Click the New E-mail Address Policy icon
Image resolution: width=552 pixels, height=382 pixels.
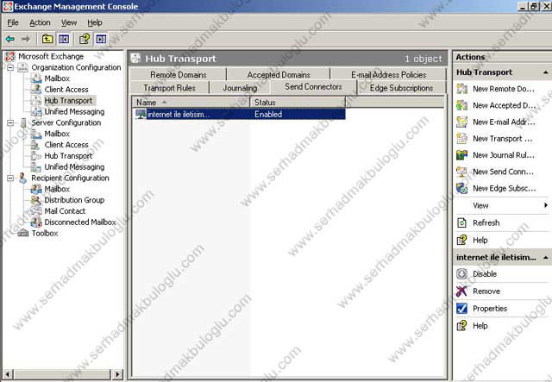point(462,122)
